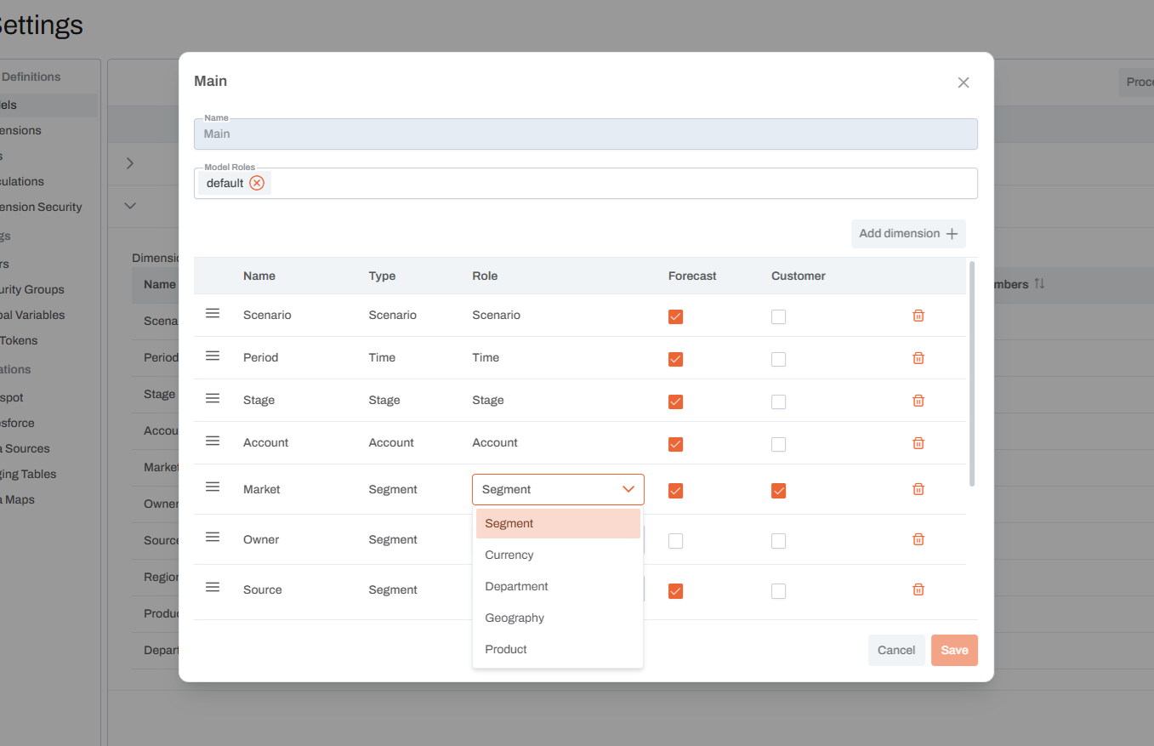Grab the drag handle of Owner row
Screen dimensions: 1154x746
213,538
